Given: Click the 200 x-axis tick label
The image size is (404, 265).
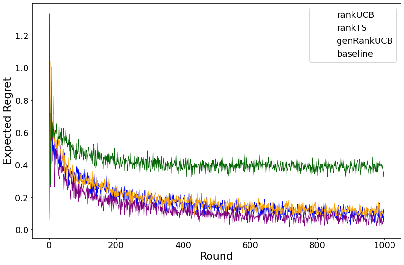Looking at the screenshot, I should [116, 245].
